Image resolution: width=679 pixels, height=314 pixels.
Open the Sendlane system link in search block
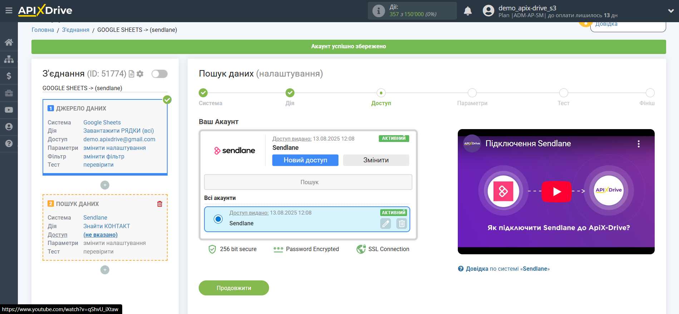tap(95, 217)
